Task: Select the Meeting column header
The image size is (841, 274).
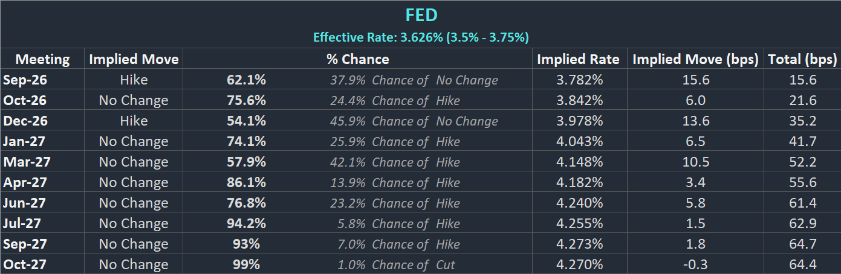Action: [x=42, y=59]
